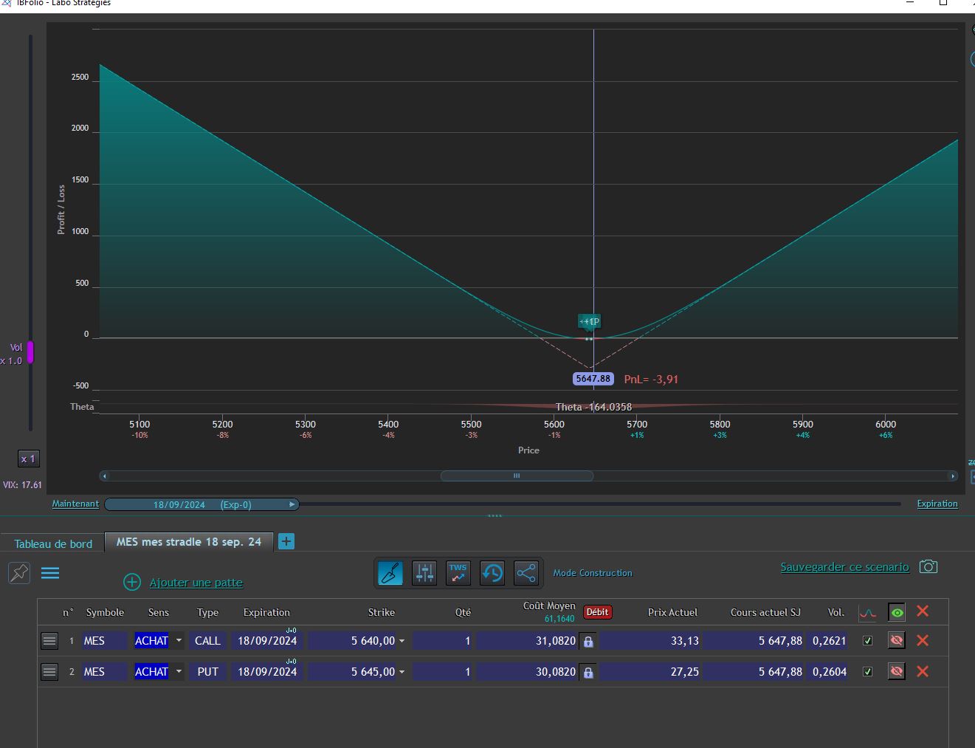Viewport: 975px width, 748px height.
Task: Delete the MES CALL leg with red X
Action: tap(923, 640)
